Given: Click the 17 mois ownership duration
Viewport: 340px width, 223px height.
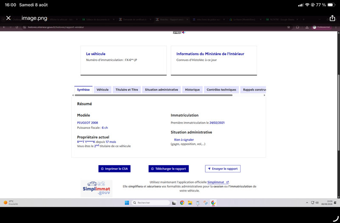Looking at the screenshot, I should 111,142.
